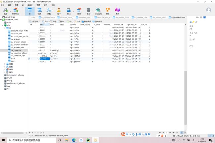Open the File (文件) menu

[2, 5]
